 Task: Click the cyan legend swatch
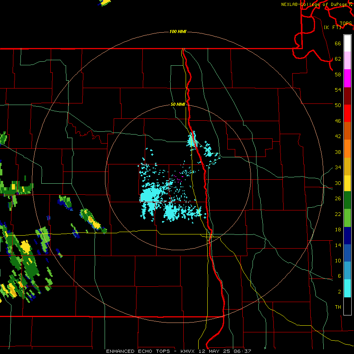point(347,288)
